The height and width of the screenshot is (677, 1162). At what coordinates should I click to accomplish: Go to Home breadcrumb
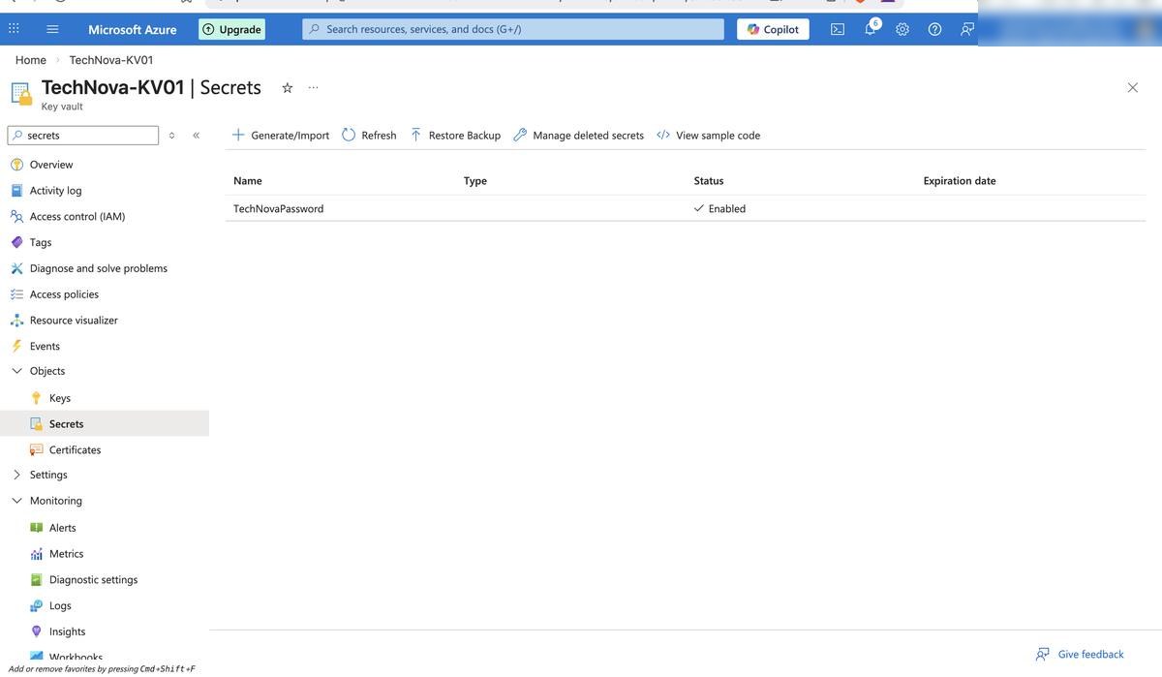31,60
